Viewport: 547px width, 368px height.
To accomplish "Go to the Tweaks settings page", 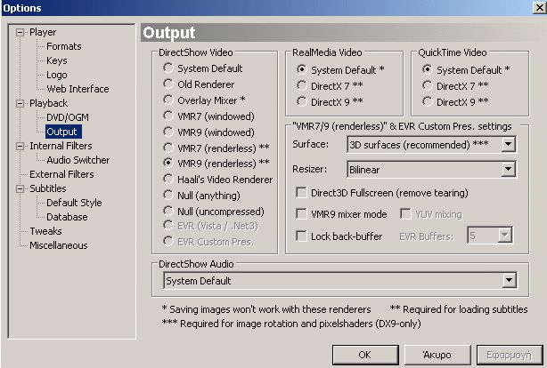I will (x=46, y=231).
